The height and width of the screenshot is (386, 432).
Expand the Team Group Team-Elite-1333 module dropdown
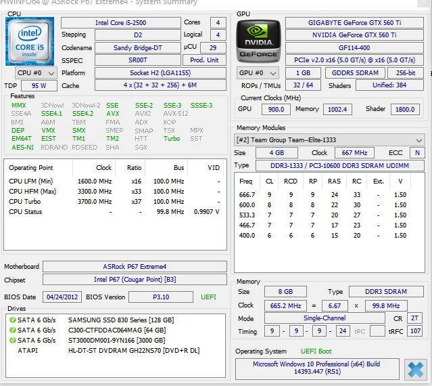point(329,140)
